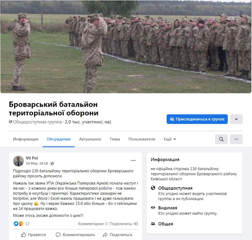Click the thumbs-up Нравится icon

[24, 235]
